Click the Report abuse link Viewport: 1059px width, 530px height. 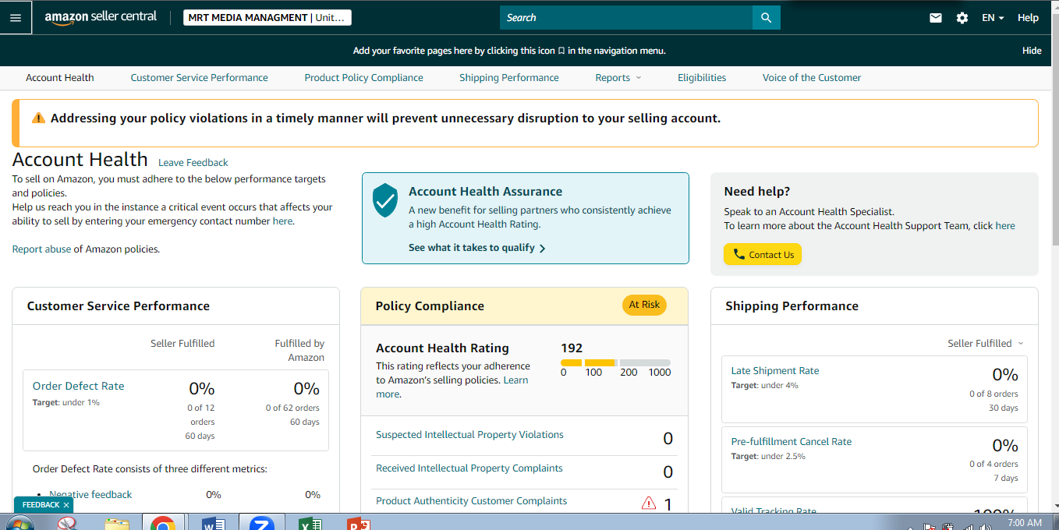pyautogui.click(x=41, y=249)
